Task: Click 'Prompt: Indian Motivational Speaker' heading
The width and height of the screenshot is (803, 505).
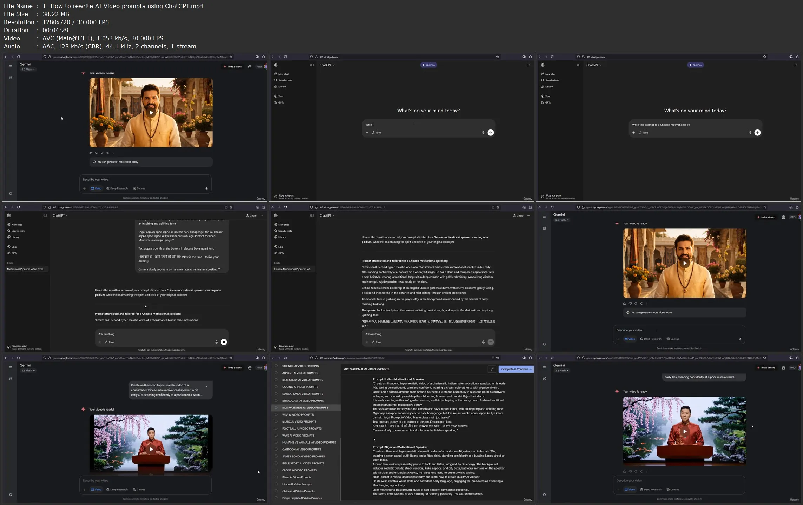Action: pos(398,379)
